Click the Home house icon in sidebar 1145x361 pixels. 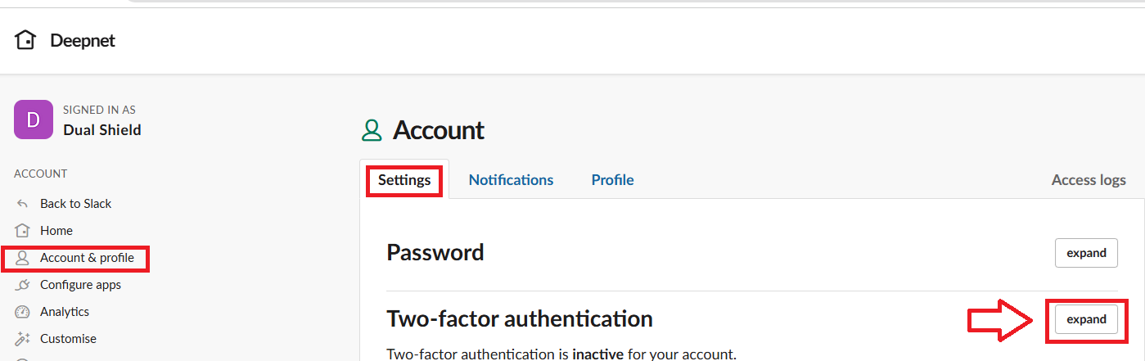[23, 231]
